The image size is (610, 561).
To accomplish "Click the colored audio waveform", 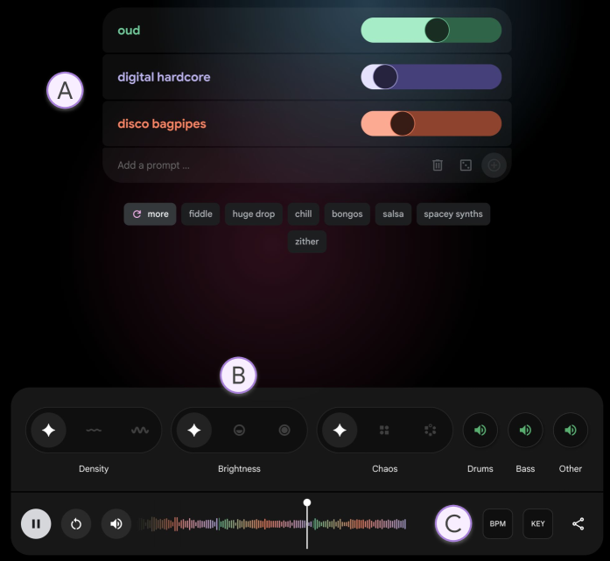I will (272, 524).
